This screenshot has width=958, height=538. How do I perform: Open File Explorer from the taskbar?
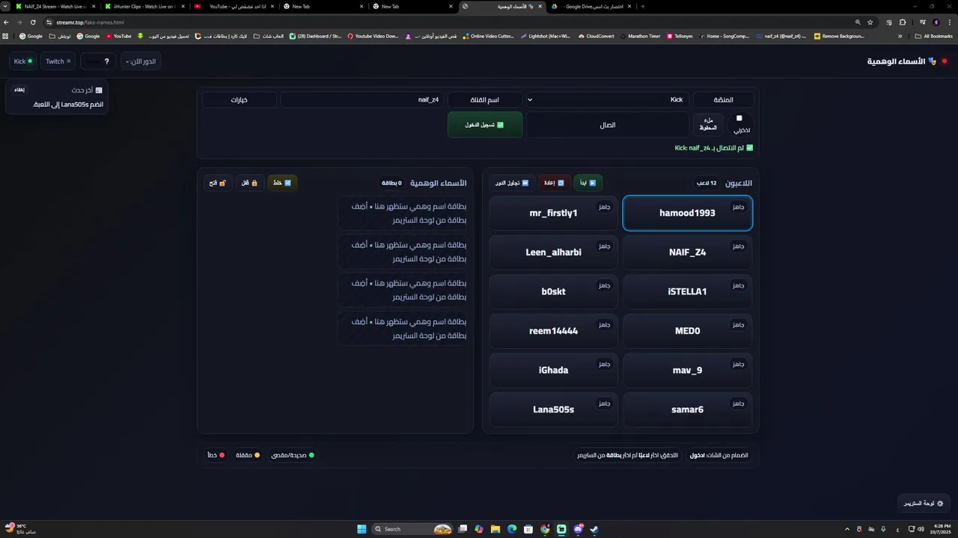click(x=495, y=529)
